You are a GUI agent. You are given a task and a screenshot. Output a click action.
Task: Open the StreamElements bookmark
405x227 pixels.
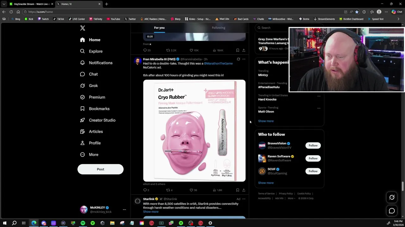(324, 19)
